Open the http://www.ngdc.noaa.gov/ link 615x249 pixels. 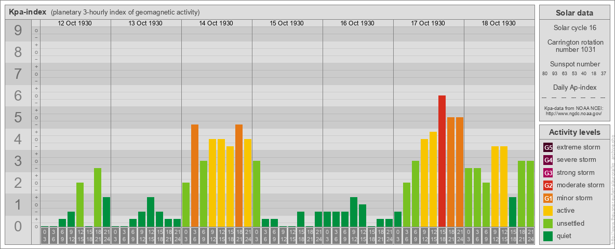click(x=573, y=113)
